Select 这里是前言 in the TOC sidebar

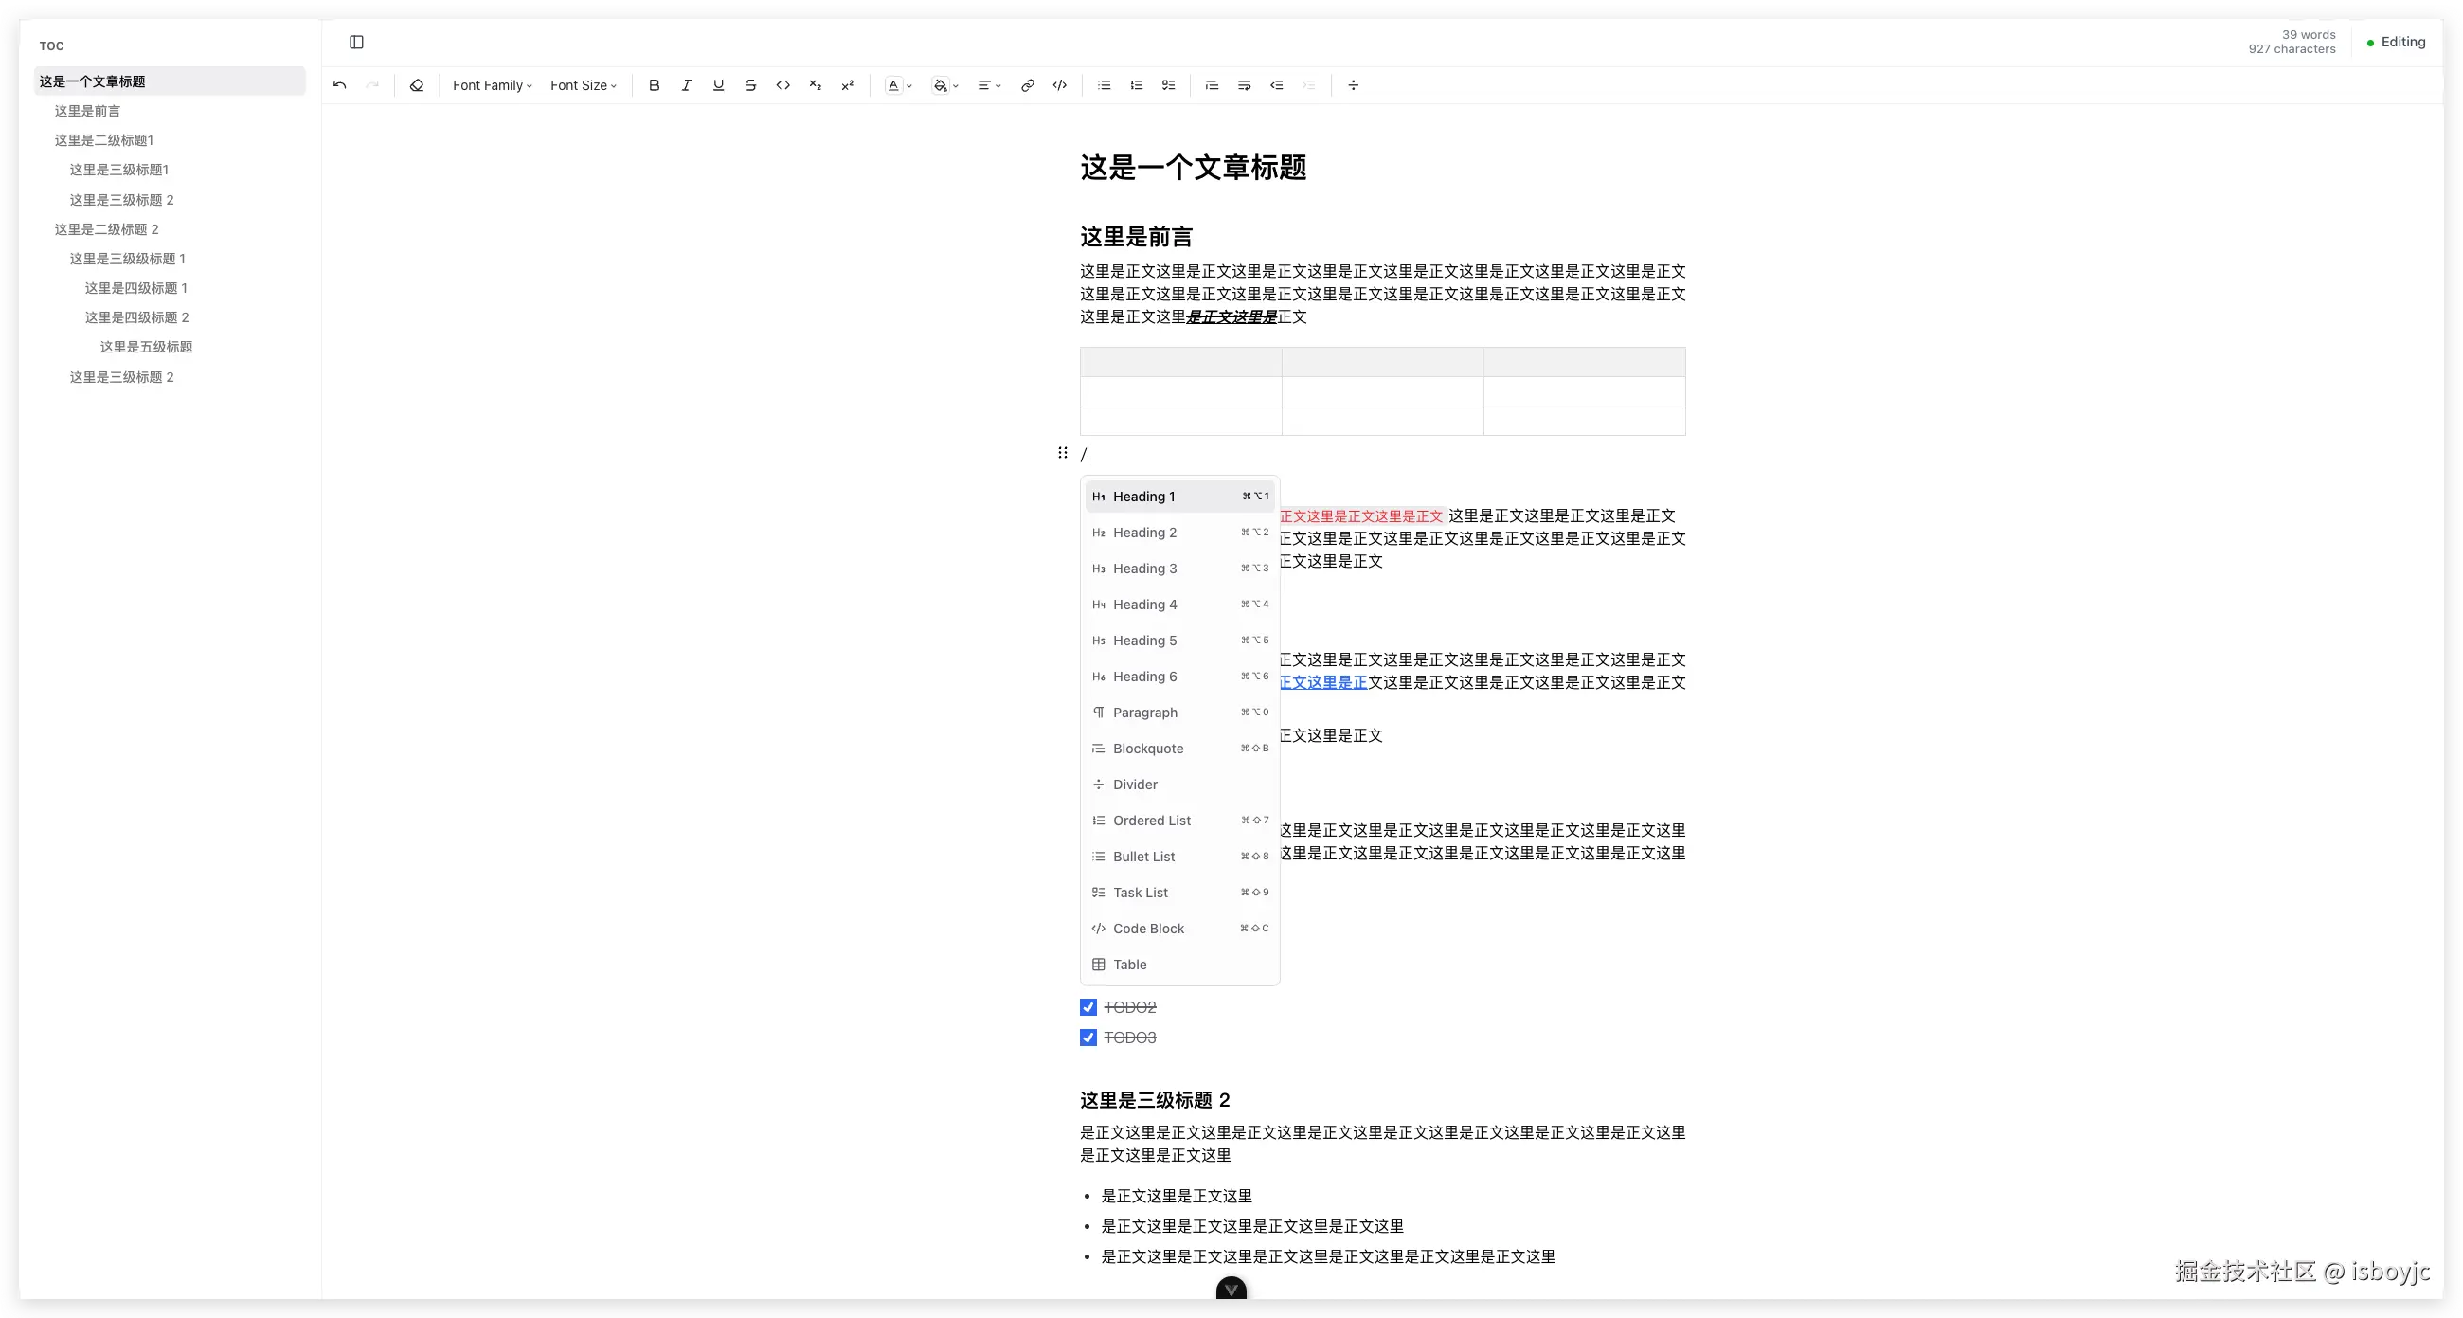click(x=86, y=110)
